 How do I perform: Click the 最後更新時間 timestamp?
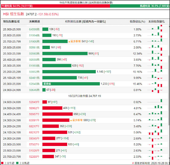click(151, 163)
